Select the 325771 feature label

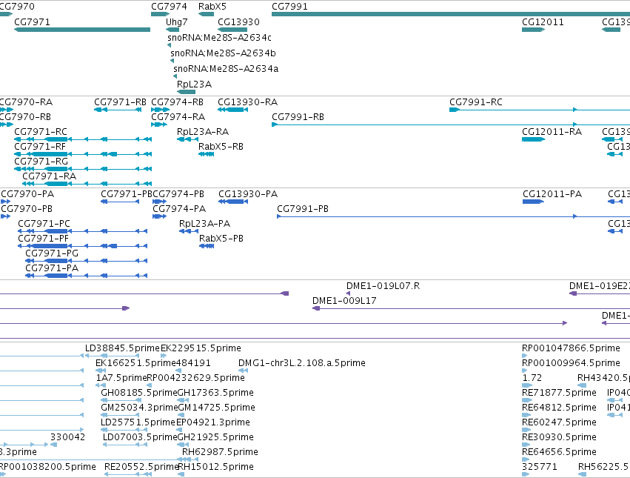(540, 467)
